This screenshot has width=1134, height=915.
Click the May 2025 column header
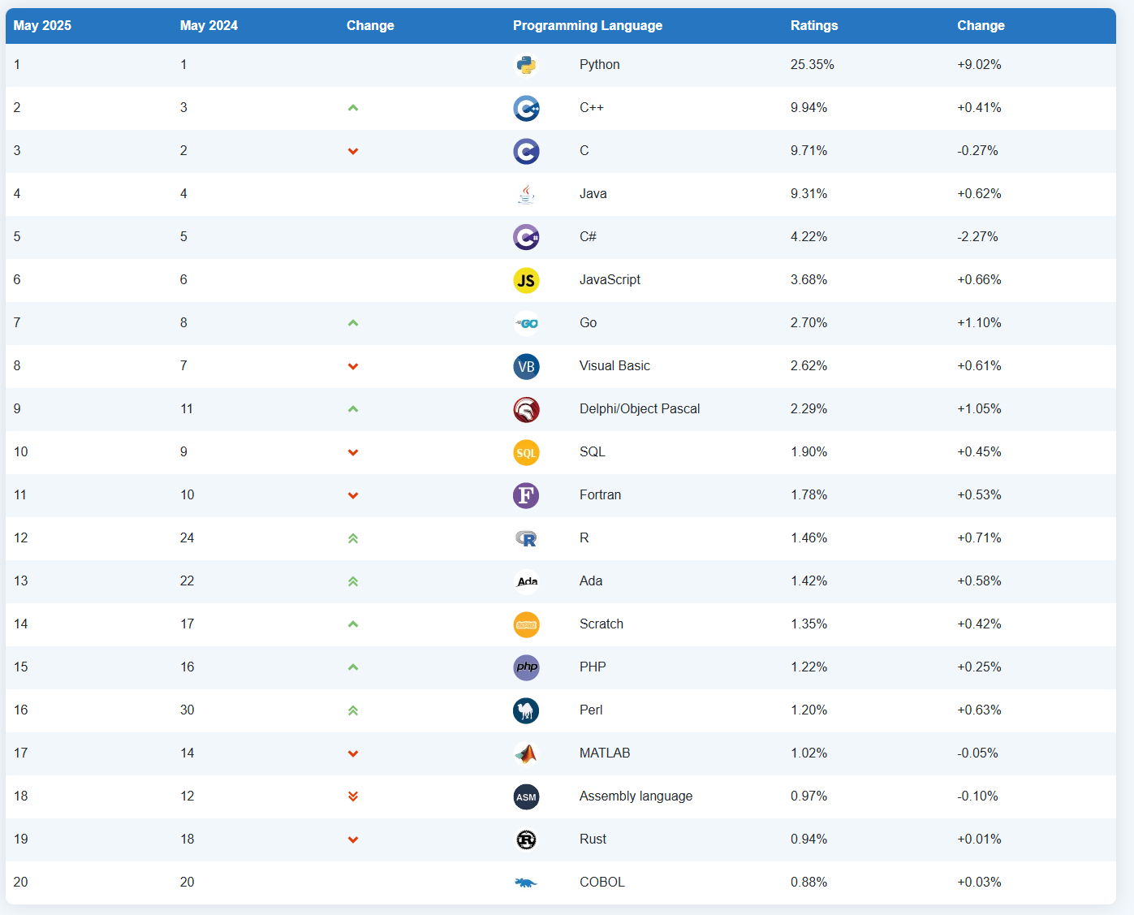[42, 26]
